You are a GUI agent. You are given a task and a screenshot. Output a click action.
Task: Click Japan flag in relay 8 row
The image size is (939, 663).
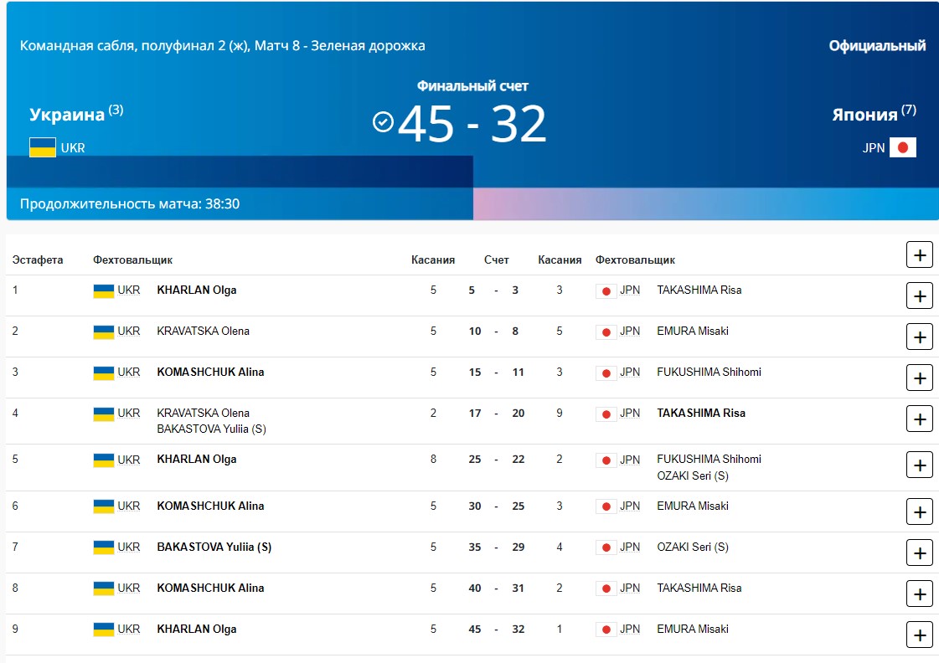pyautogui.click(x=606, y=588)
